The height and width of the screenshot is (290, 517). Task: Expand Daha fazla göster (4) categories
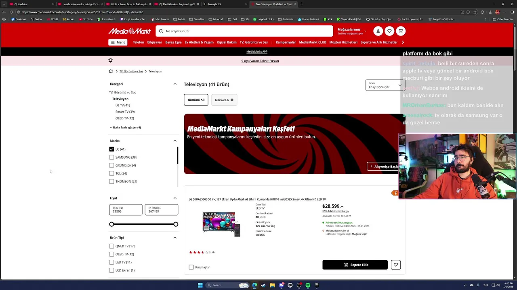pyautogui.click(x=125, y=127)
